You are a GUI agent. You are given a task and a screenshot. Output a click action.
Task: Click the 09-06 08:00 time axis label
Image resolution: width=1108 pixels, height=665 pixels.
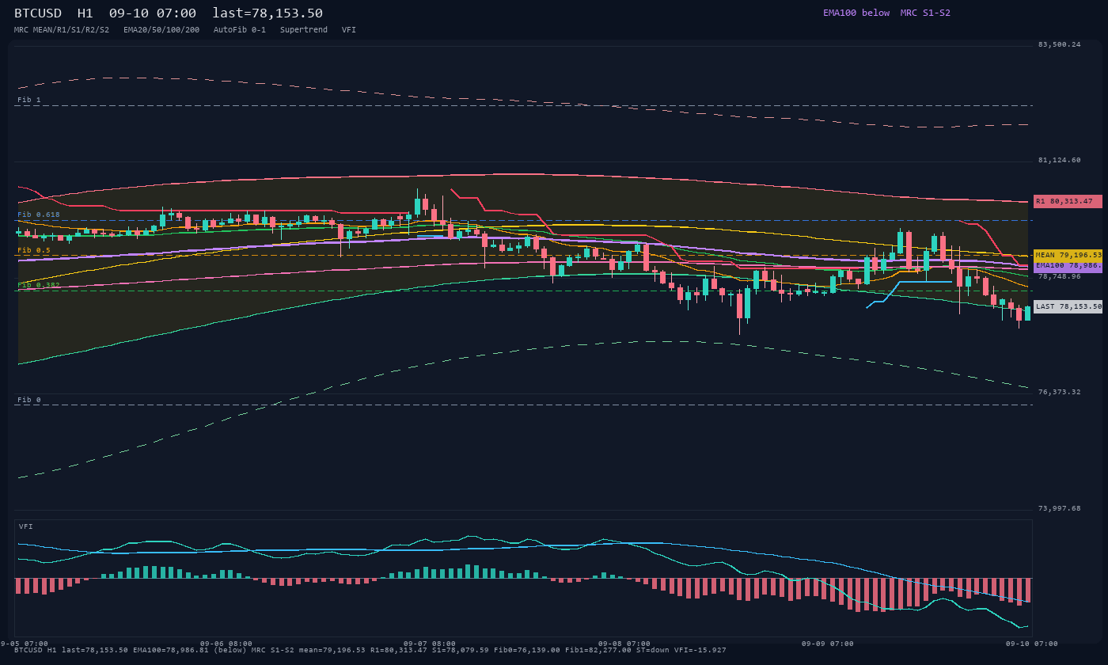[x=226, y=644]
